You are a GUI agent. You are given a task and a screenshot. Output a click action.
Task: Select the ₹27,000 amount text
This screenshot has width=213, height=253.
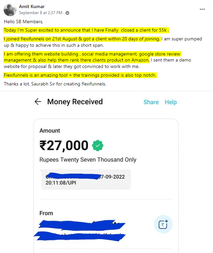(x=64, y=145)
